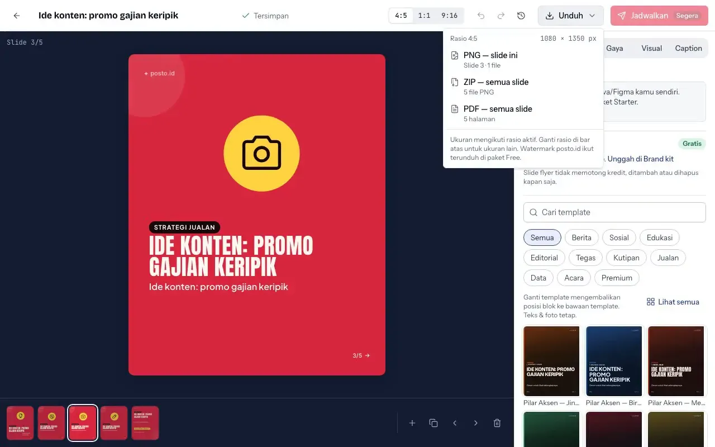Filter templates by Jualan

668,258
